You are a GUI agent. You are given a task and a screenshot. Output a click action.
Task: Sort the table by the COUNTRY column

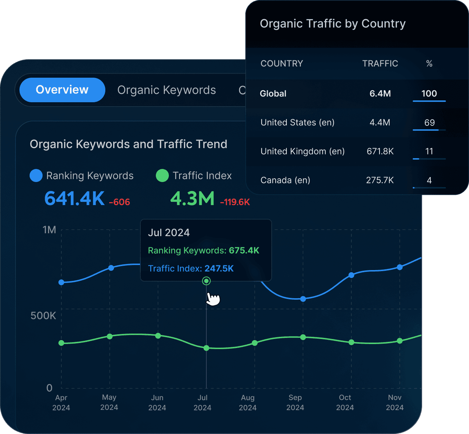tap(282, 63)
